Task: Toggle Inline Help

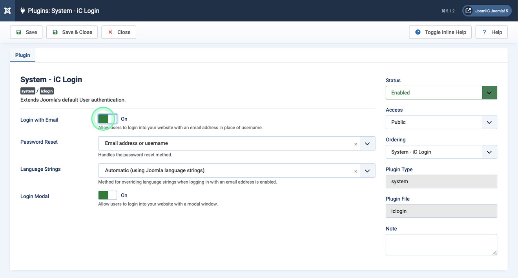Action: [440, 32]
